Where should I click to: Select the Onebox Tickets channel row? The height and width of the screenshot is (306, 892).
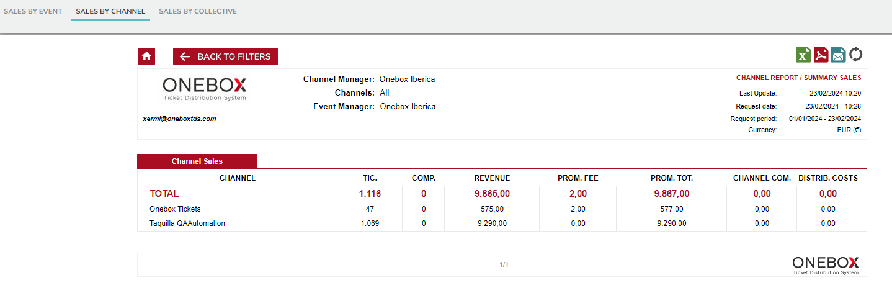[x=175, y=209]
